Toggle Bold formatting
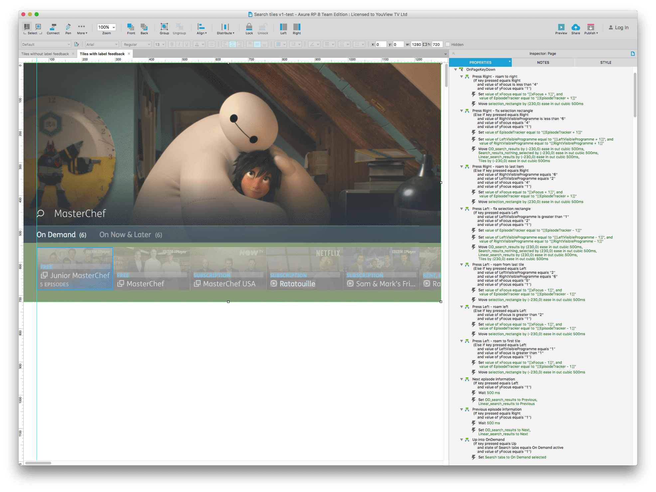The width and height of the screenshot is (656, 492). click(x=172, y=44)
